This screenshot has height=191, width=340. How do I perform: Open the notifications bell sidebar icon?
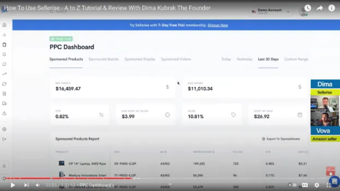tap(4, 54)
